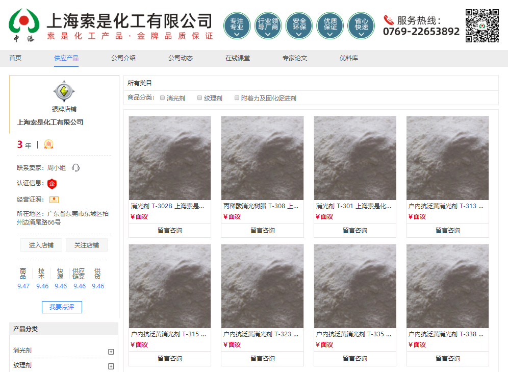Click the 专注专业 round badge
The image size is (508, 372).
pos(237,26)
